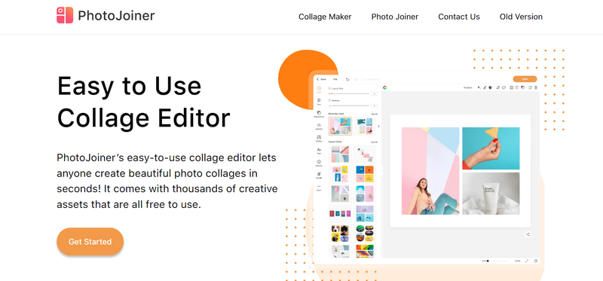Viewport: 603px width, 281px height.
Task: Select the first Recently Used layout thumbnail
Action: coord(340,126)
